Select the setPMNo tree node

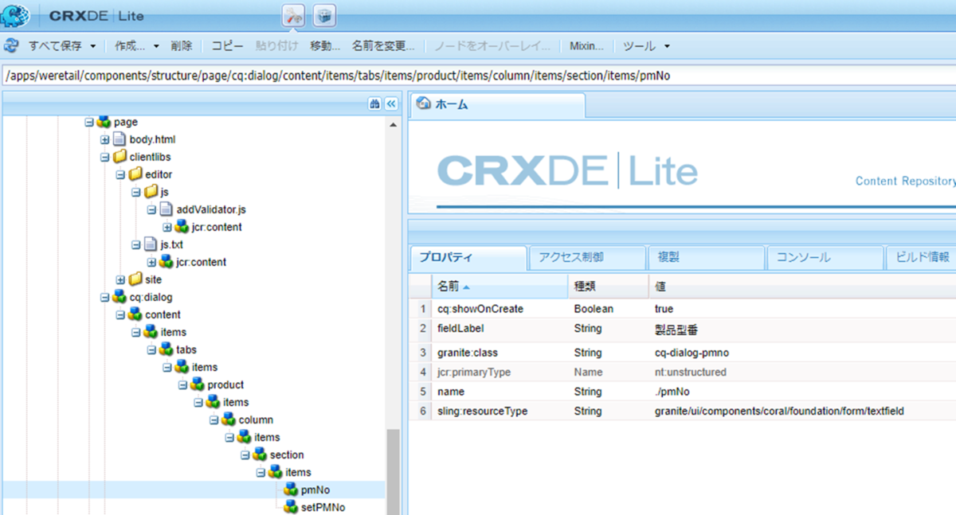(324, 507)
